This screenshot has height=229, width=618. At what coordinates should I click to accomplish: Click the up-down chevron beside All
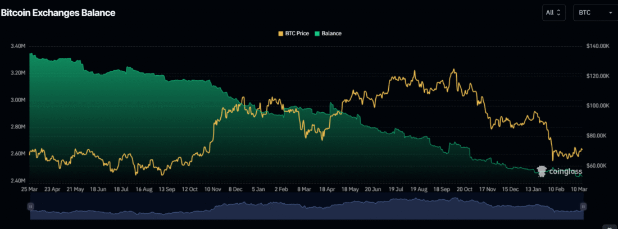tap(559, 12)
